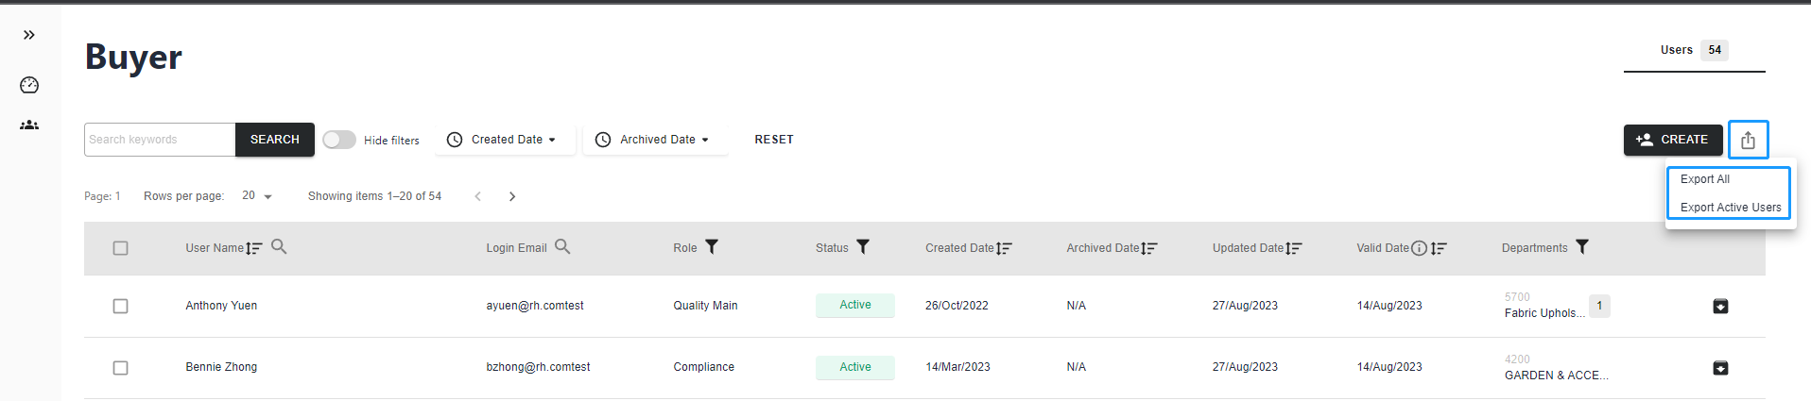The width and height of the screenshot is (1811, 401).
Task: Open the Role column filter funnel
Action: coord(712,246)
